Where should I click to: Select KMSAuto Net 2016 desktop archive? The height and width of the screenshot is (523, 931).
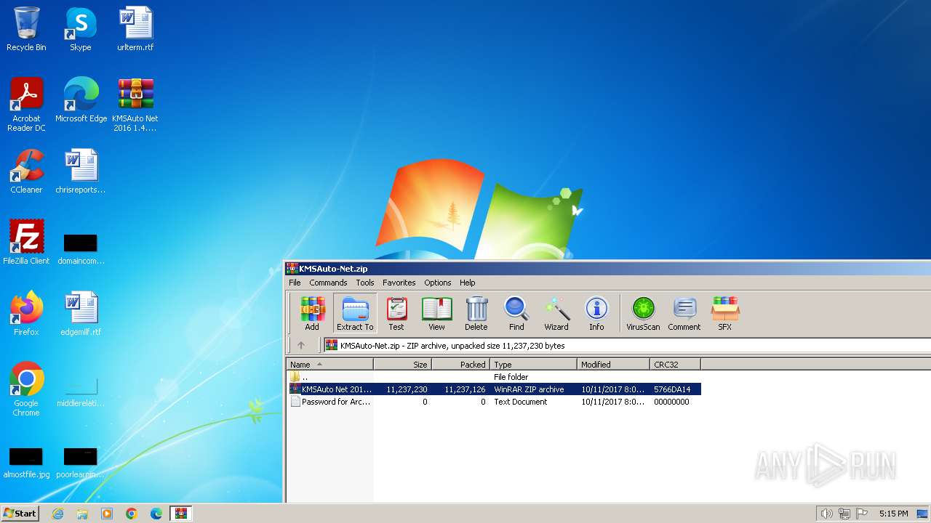135,105
